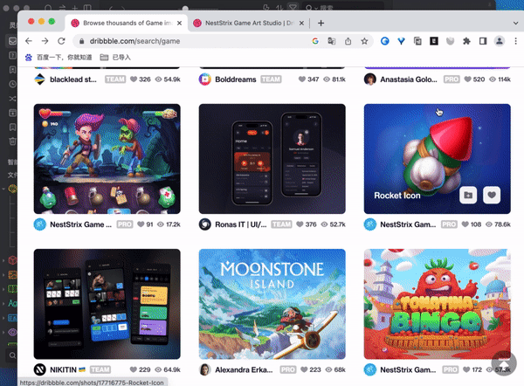Open the Extensions puzzle icon
The image size is (524, 386).
pos(466,41)
